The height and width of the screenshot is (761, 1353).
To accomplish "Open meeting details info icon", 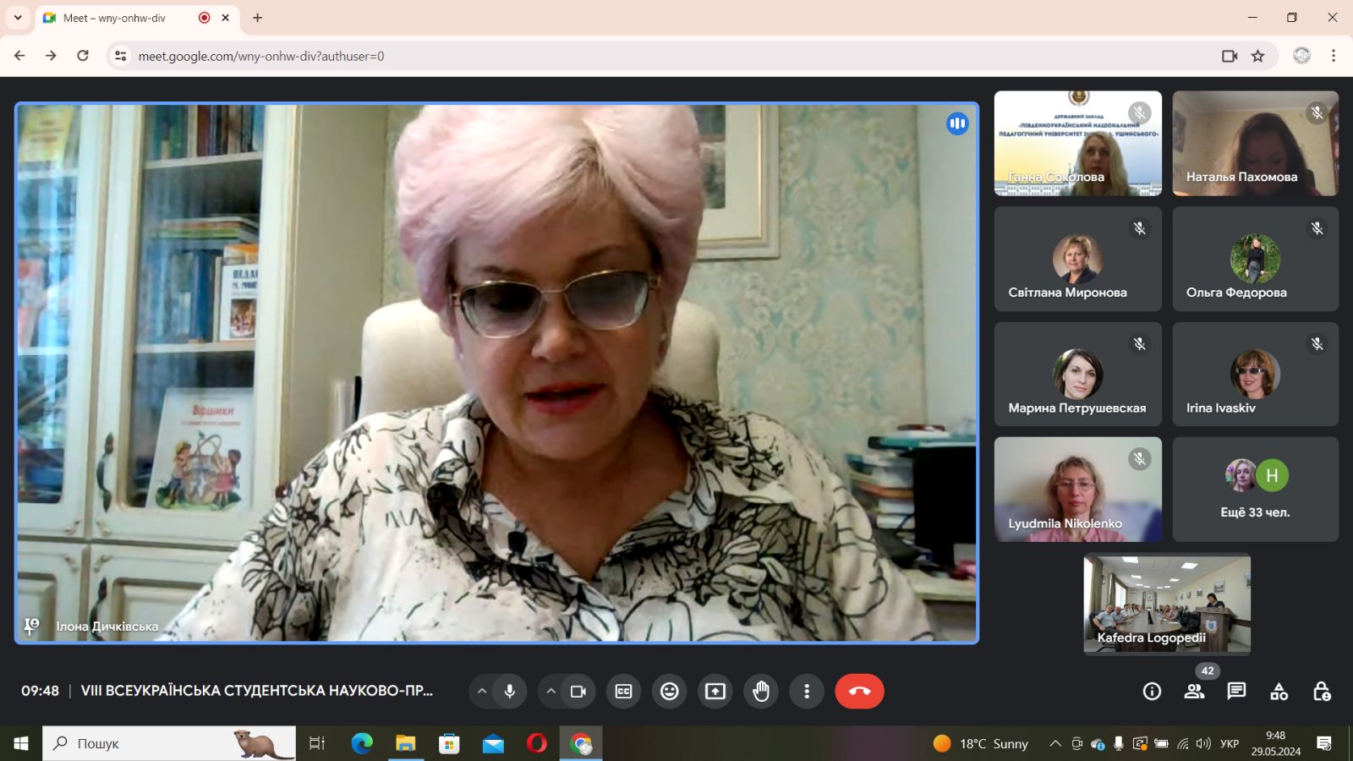I will click(x=1152, y=692).
